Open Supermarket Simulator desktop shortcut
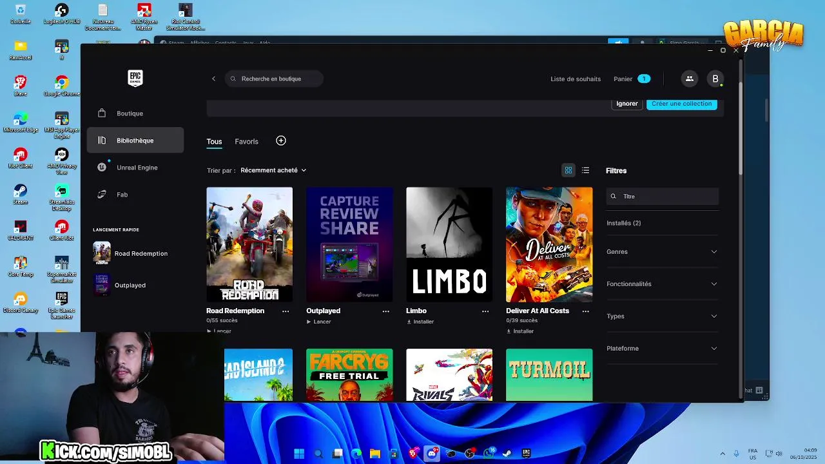This screenshot has width=825, height=464. coord(62,269)
